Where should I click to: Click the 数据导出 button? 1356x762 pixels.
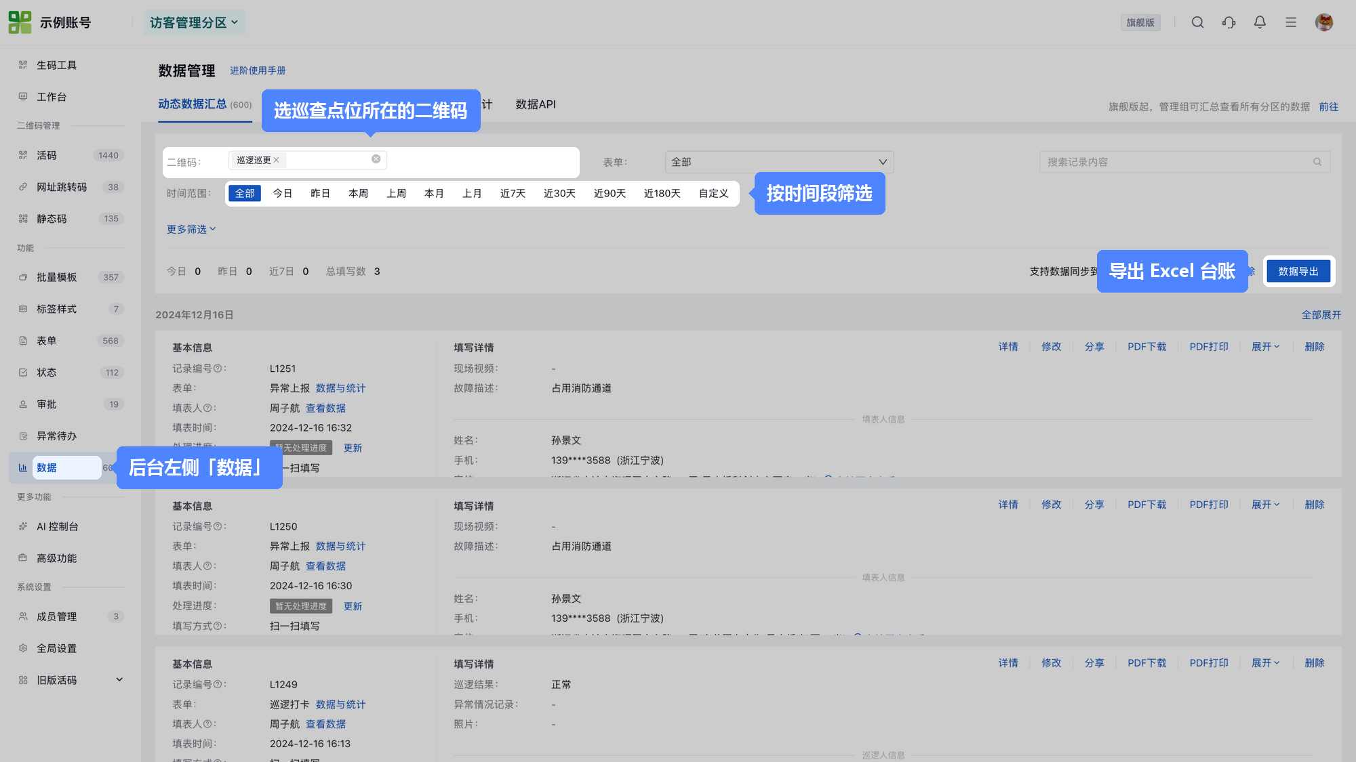(1298, 272)
